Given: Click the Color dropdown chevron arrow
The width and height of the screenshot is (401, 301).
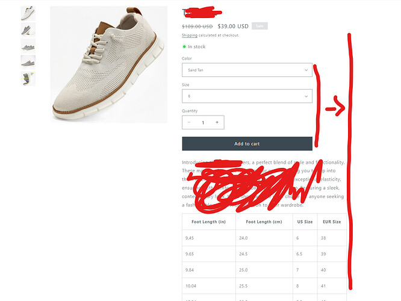Looking at the screenshot, I should tap(306, 70).
